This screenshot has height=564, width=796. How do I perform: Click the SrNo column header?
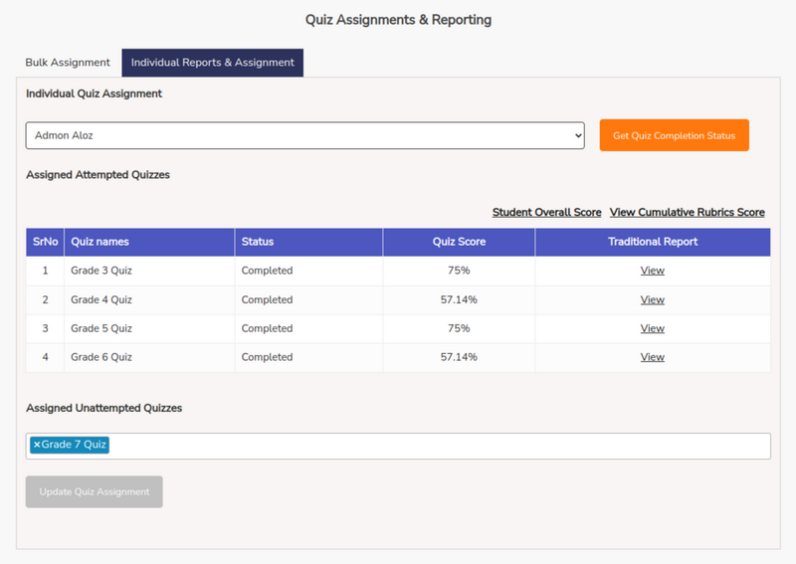[45, 242]
